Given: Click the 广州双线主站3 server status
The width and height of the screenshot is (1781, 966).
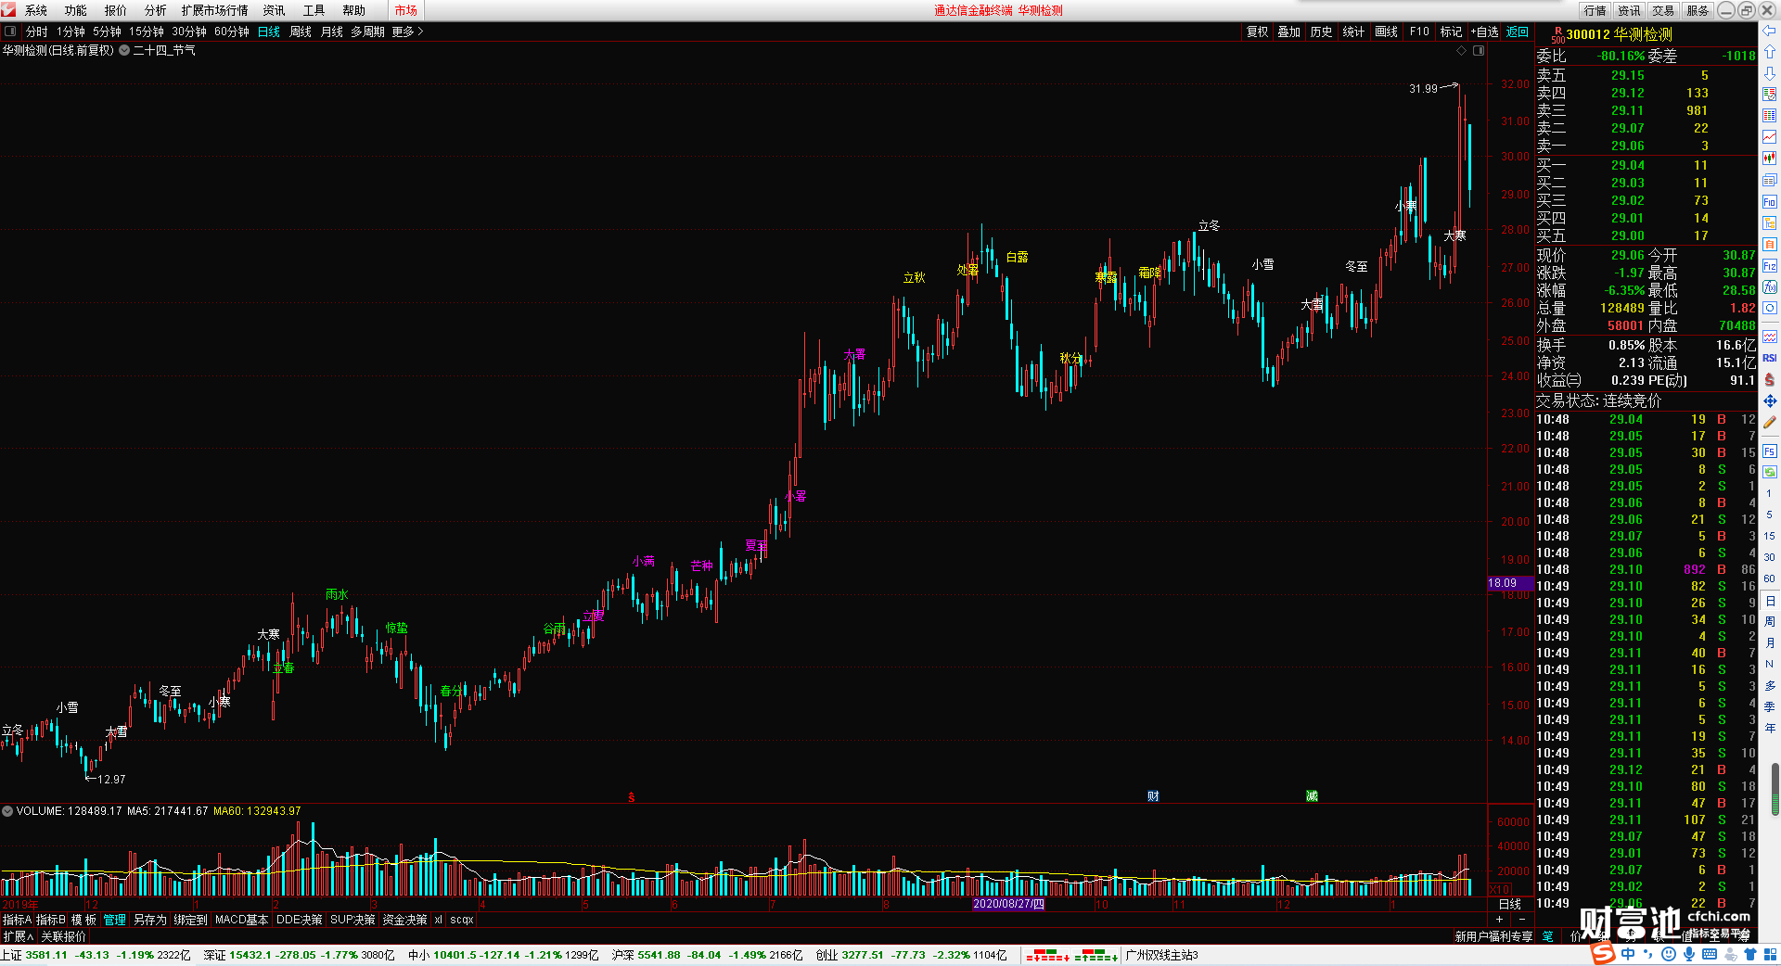Looking at the screenshot, I should coord(1161,955).
